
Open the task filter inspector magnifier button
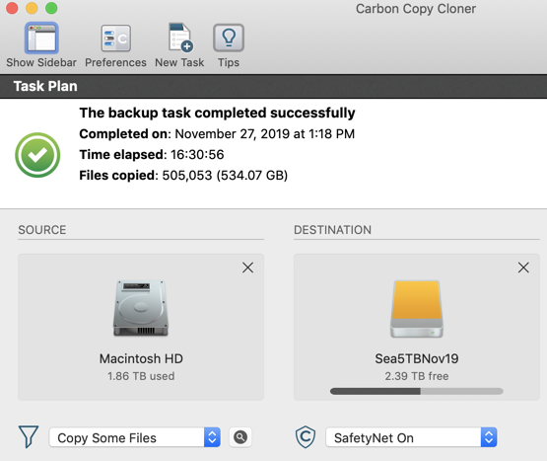[x=240, y=437]
